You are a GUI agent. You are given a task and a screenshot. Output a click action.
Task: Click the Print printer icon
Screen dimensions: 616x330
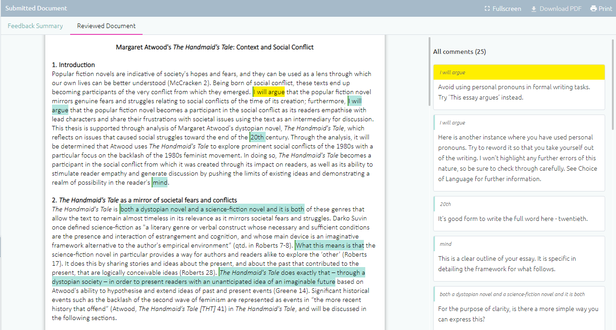(593, 9)
